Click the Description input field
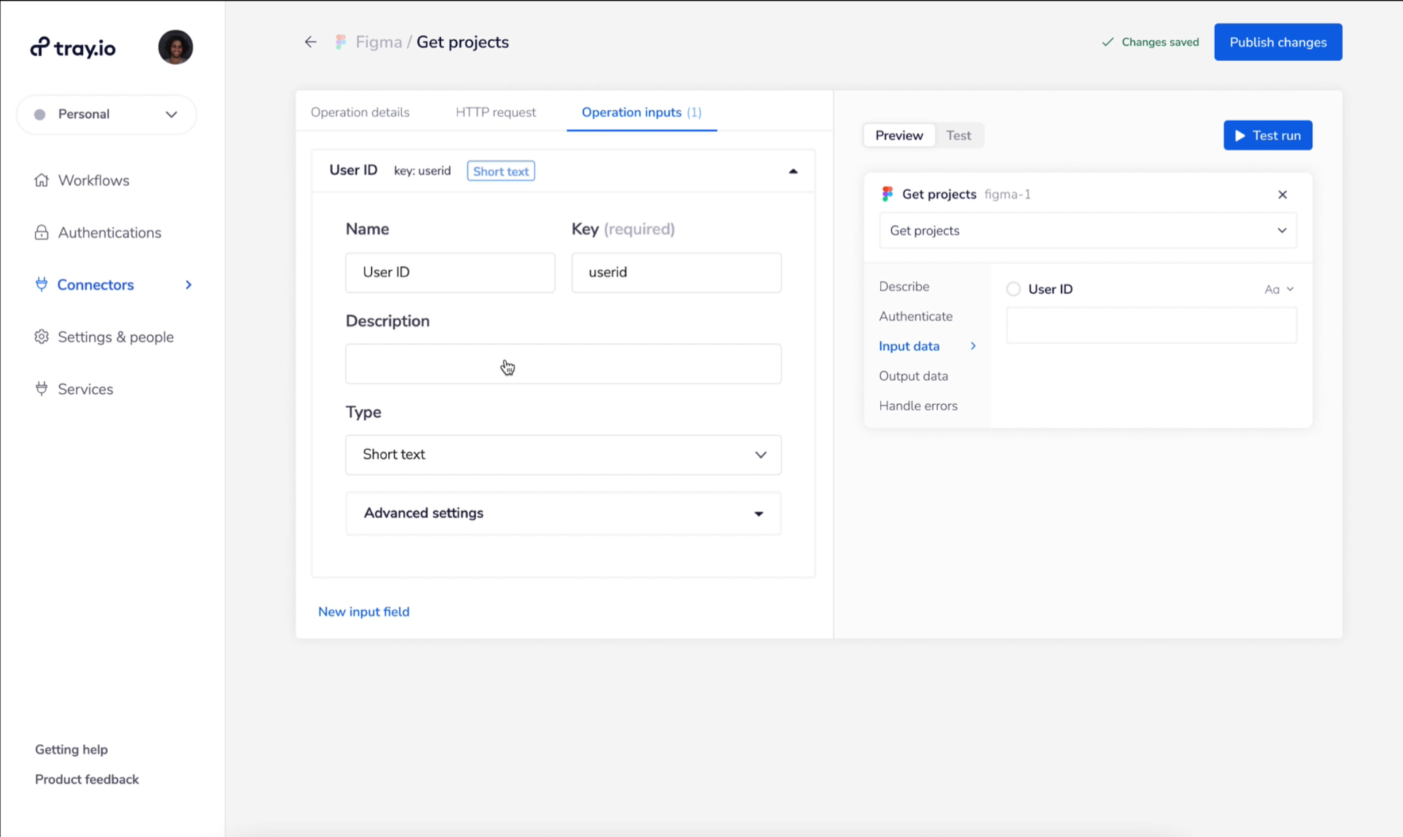The width and height of the screenshot is (1403, 837). click(x=563, y=363)
